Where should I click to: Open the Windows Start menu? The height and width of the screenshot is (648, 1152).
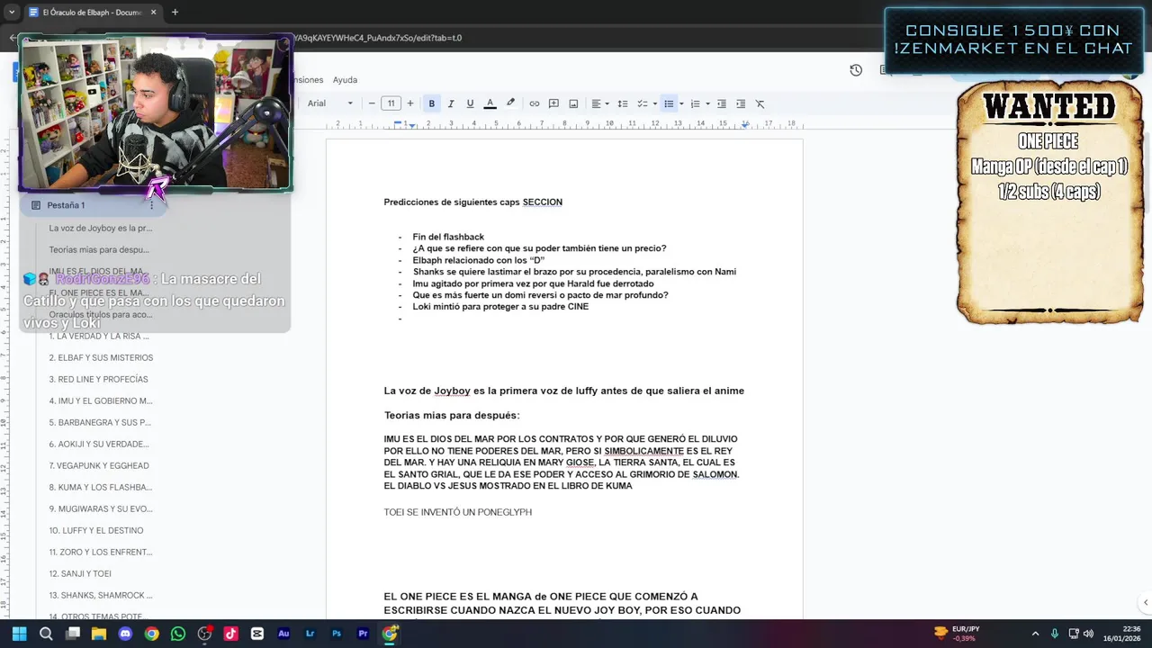19,634
